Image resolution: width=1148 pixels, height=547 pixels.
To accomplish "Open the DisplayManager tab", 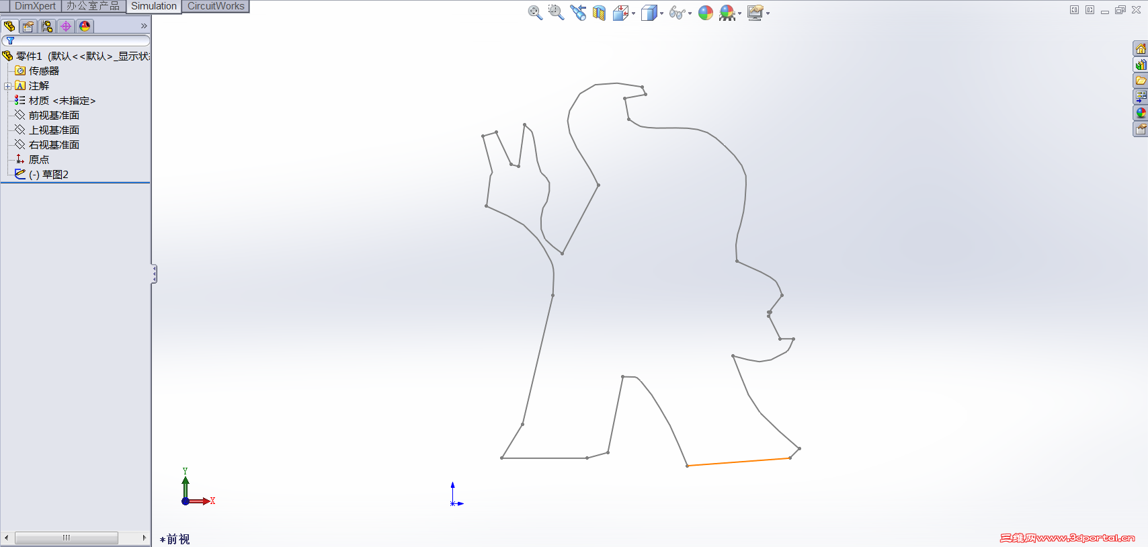I will tap(85, 26).
